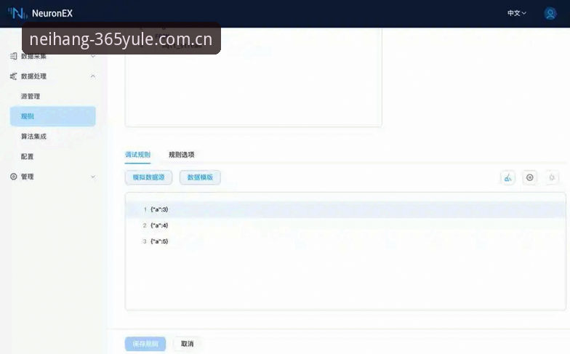Click the 数据模版 button
This screenshot has width=570, height=354.
(200, 177)
